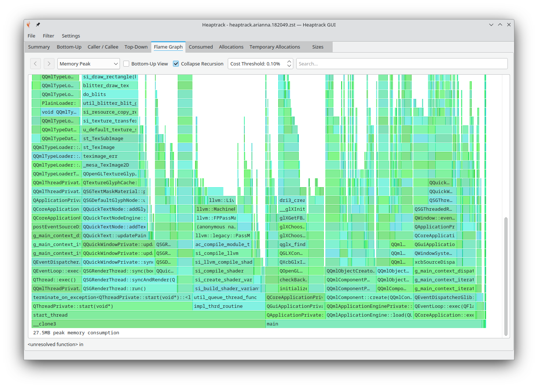Screen dimensions: 538x388
Task: Disable the Collapse Recursion checkbox
Action: coord(176,64)
